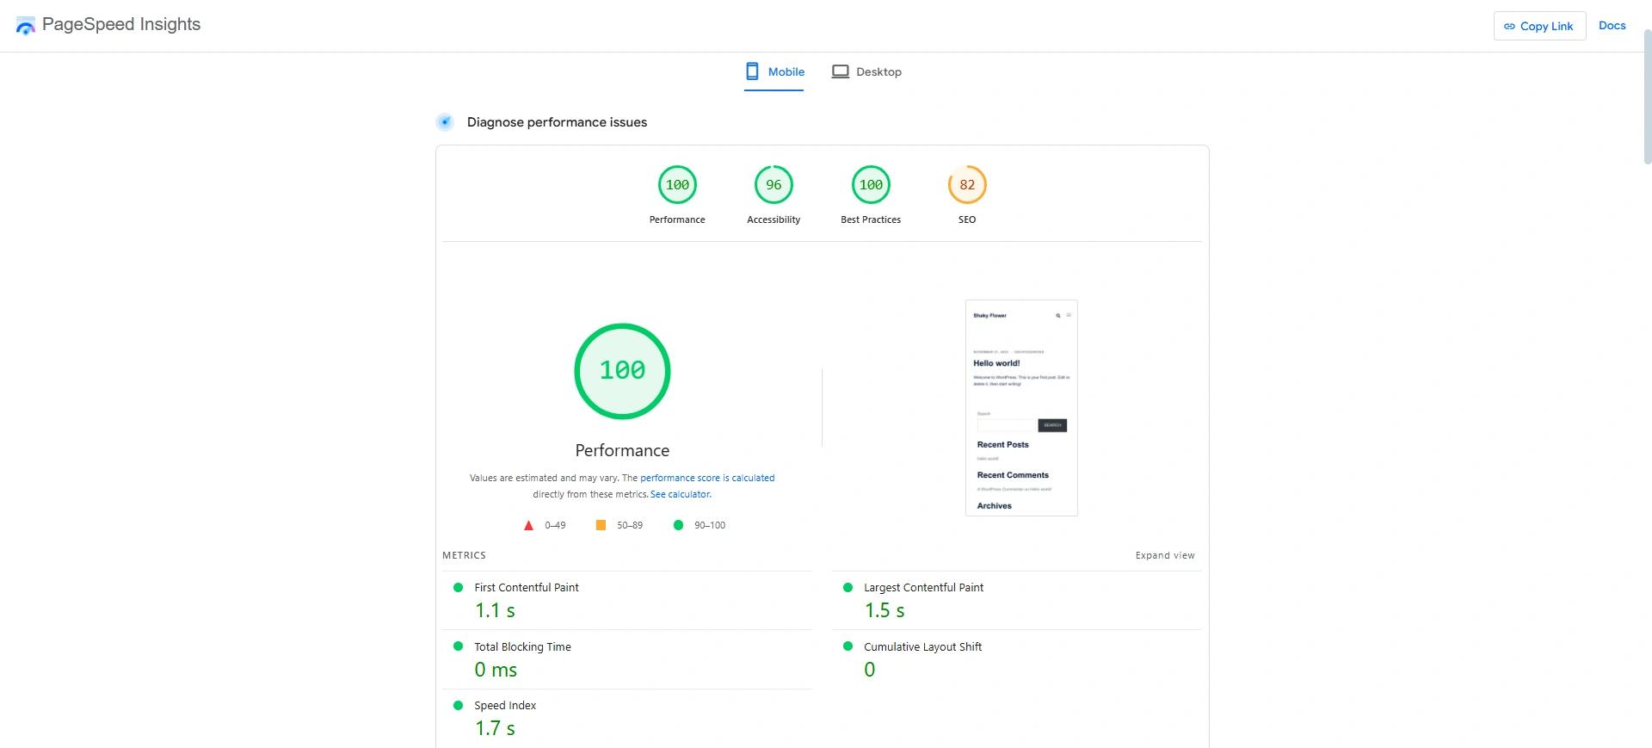Open the PageSpeed Insights home title
The width and height of the screenshot is (1652, 748).
(121, 24)
